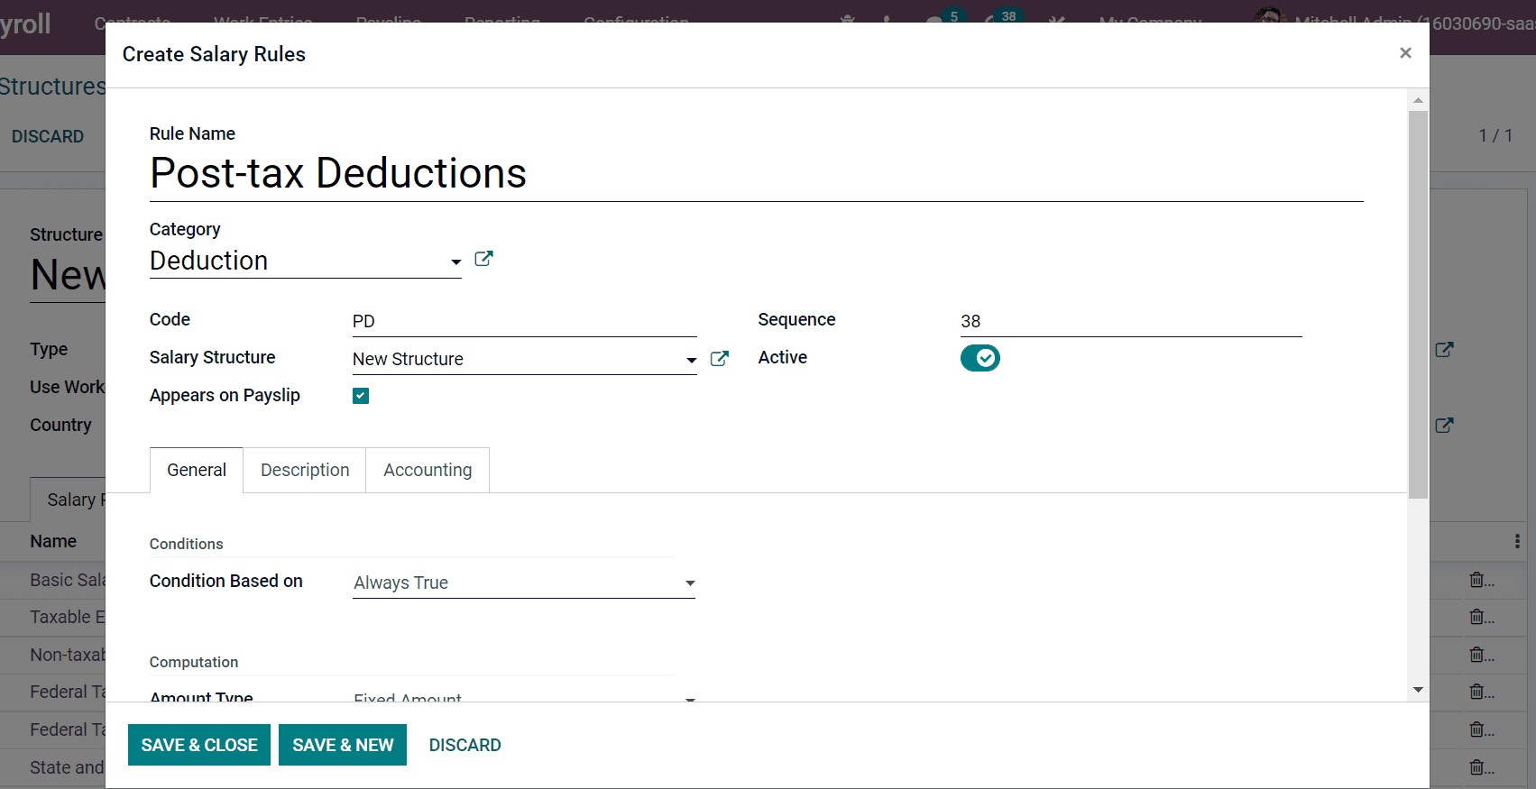Open the Country field external link in background
The width and height of the screenshot is (1536, 789).
point(1444,425)
